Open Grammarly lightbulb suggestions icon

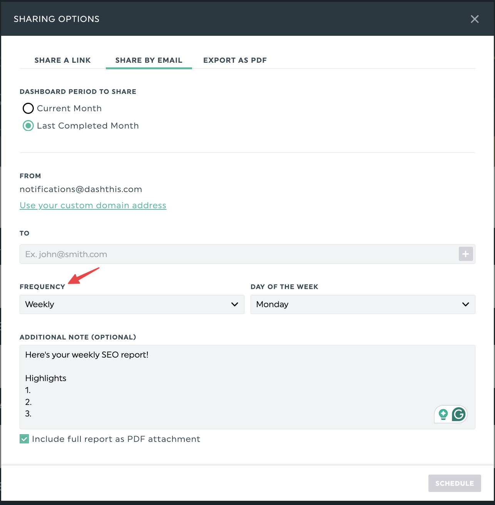pos(443,414)
